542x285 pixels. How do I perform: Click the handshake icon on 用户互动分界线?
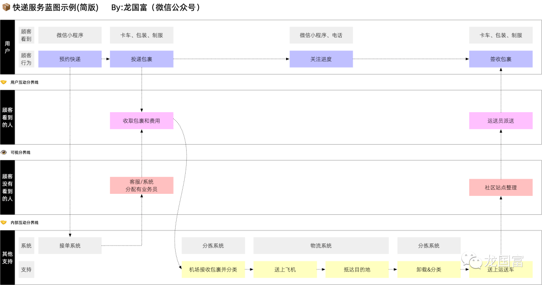pyautogui.click(x=4, y=82)
